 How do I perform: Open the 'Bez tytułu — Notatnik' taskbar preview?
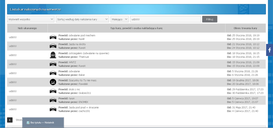[x=43, y=123]
